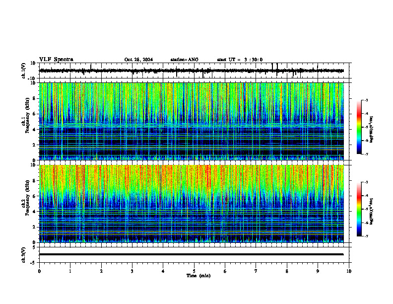Click the "6" kHz tick on ch.2 spectrogram axis

[x=35, y=196]
